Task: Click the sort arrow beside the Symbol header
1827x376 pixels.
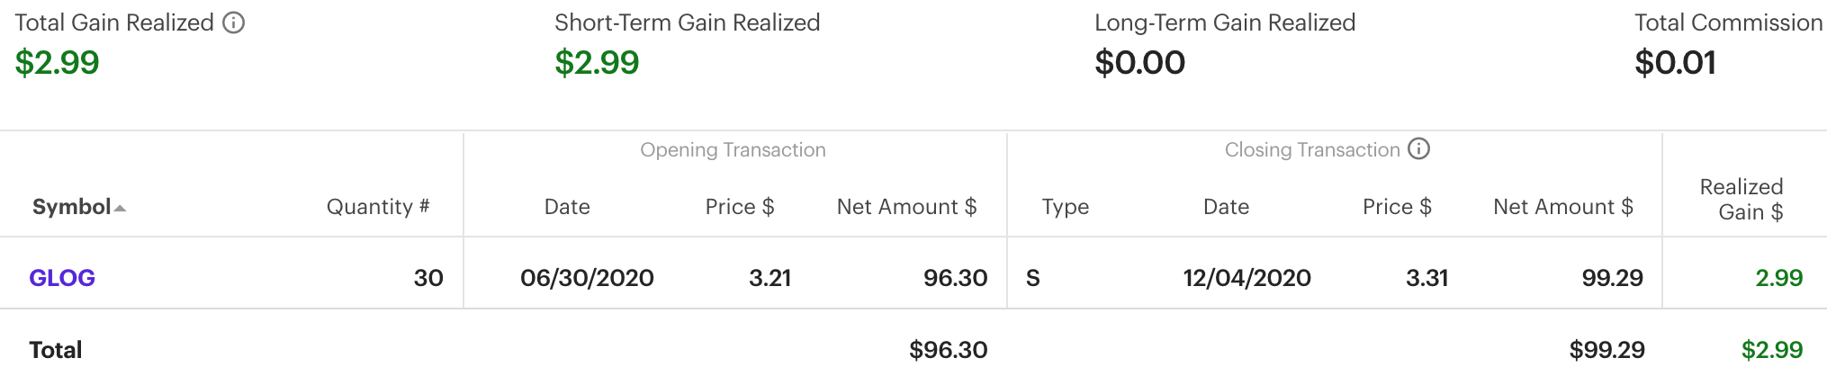Action: (121, 209)
